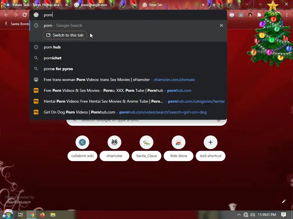Close the New Tab tab
This screenshot has width=293, height=219.
203,5
